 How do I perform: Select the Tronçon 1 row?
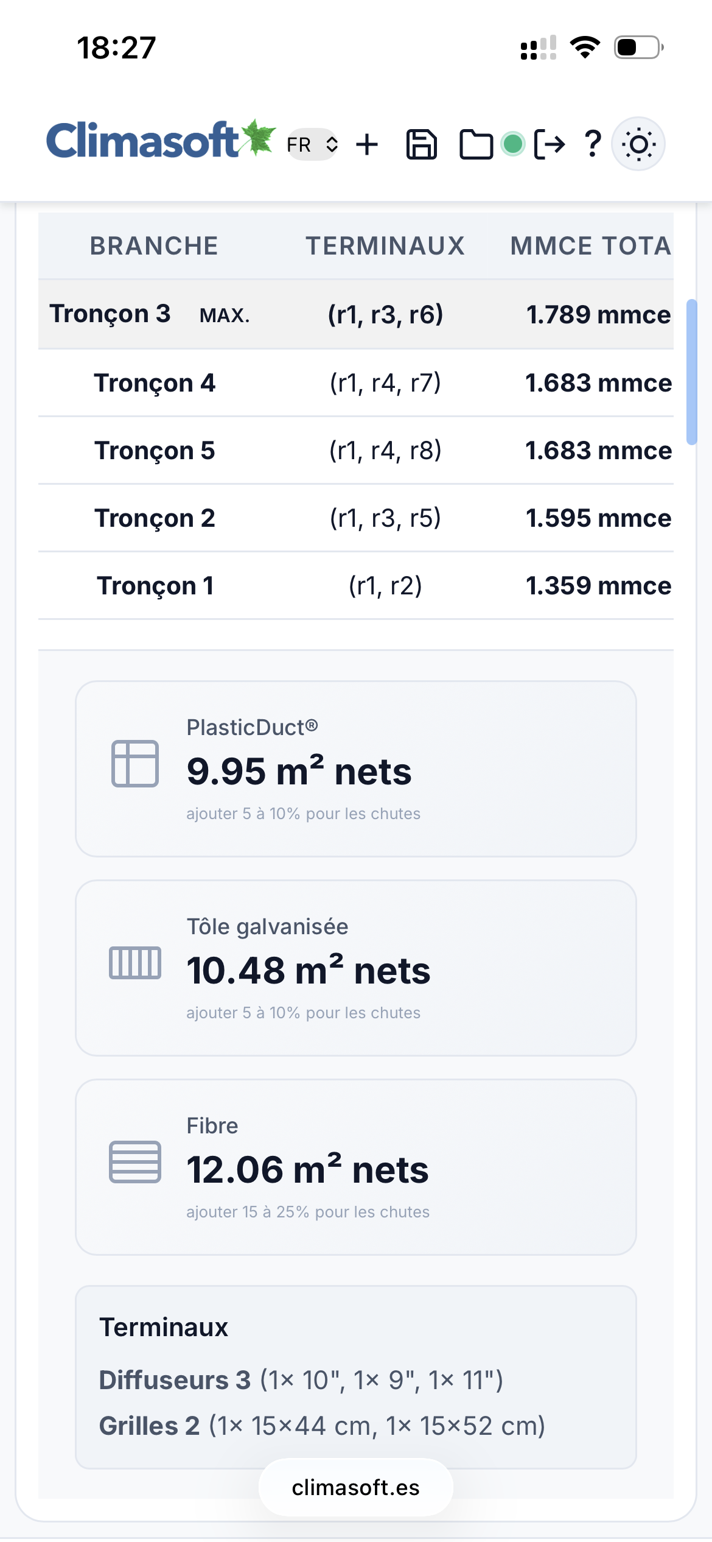pyautogui.click(x=355, y=586)
